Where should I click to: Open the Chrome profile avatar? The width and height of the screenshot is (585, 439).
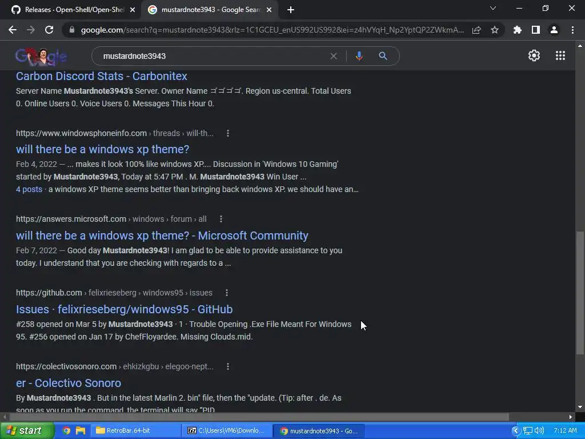(x=554, y=30)
